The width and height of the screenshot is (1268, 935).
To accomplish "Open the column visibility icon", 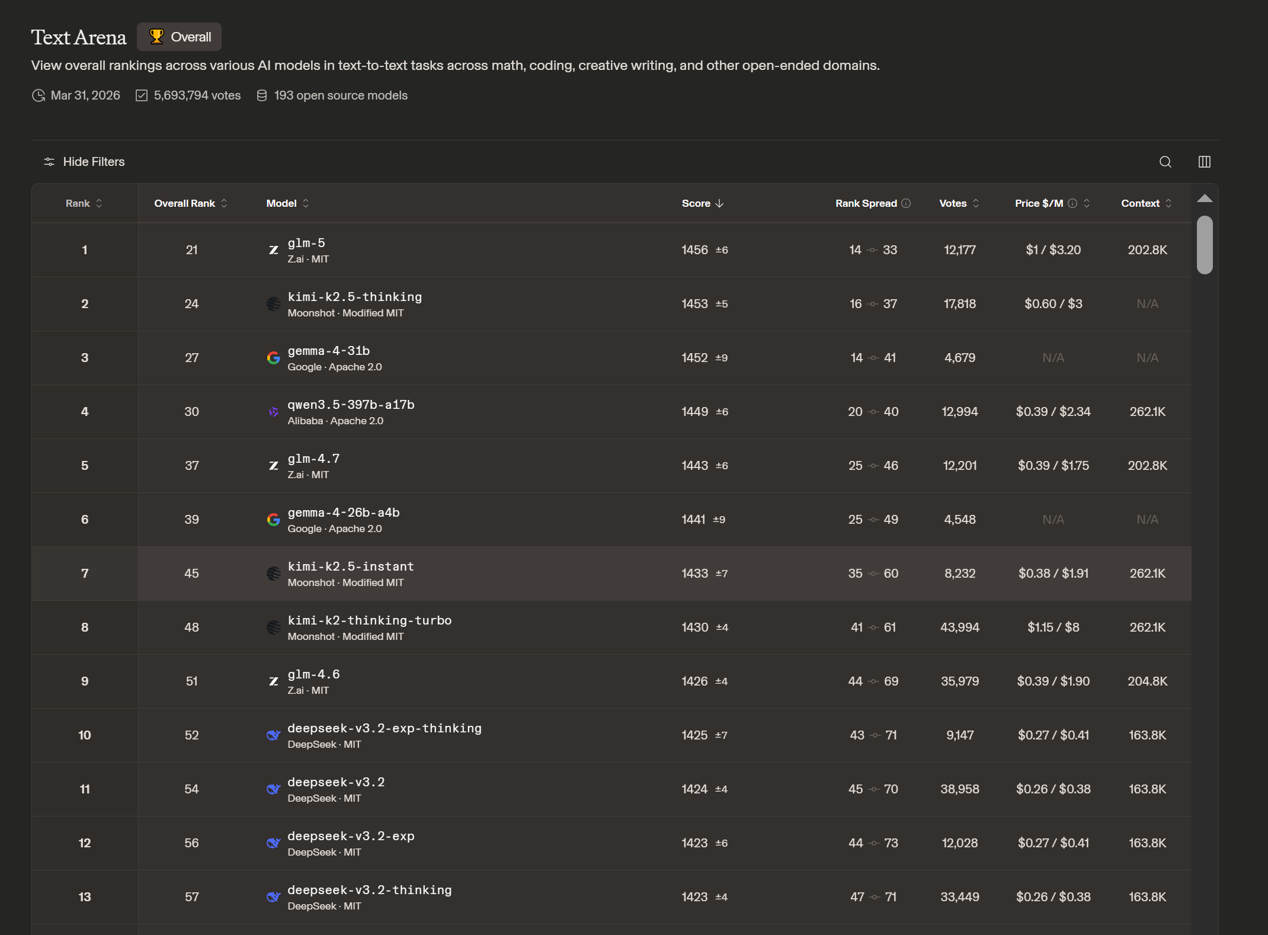I will pos(1204,162).
